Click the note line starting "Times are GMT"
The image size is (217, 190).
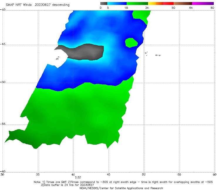click(123, 182)
